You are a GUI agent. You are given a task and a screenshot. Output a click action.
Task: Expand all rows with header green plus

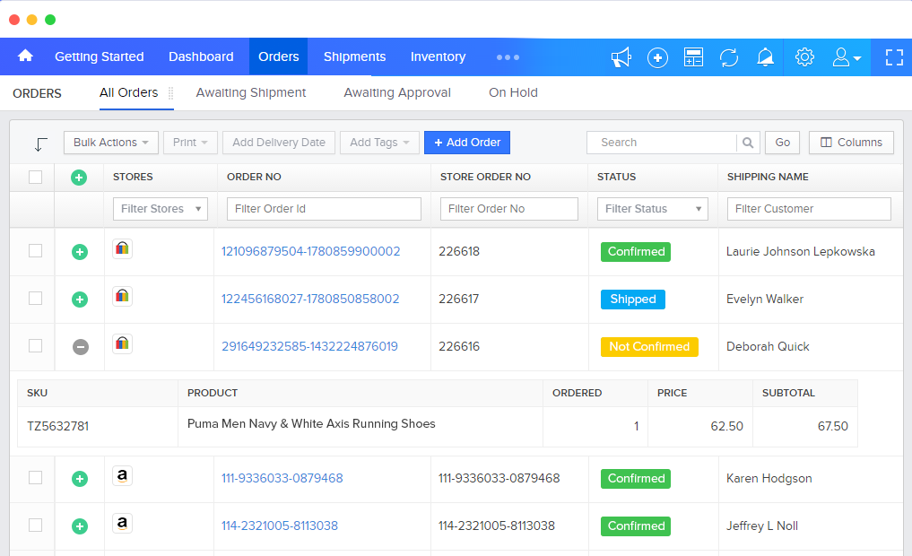[79, 178]
